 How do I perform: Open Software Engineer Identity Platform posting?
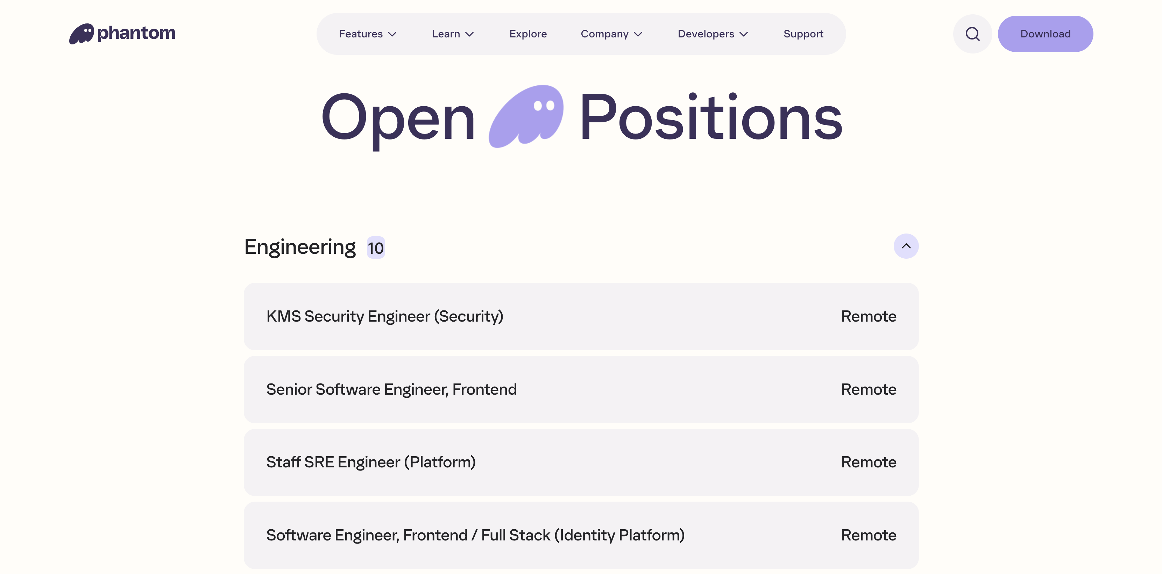(x=475, y=535)
